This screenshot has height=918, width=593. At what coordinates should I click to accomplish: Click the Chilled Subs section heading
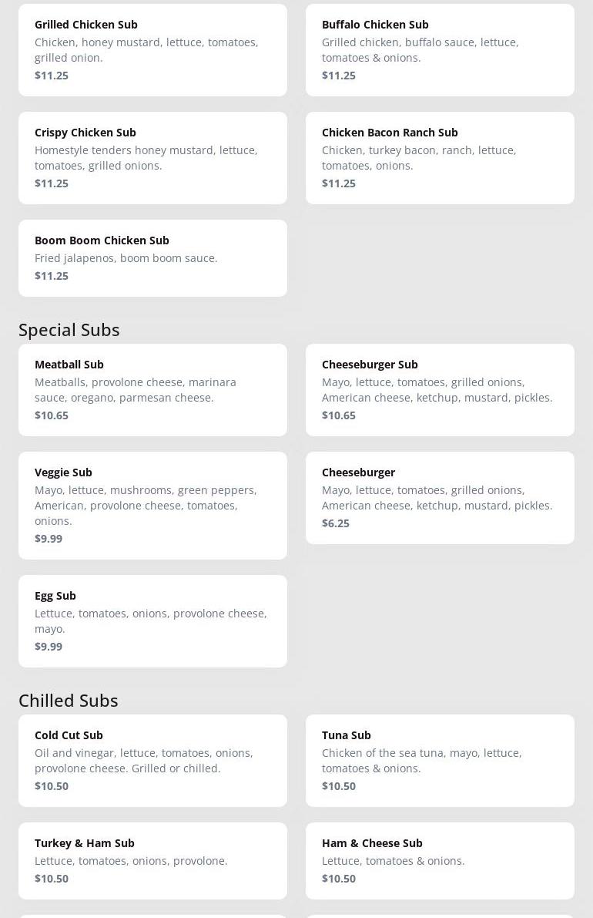coord(69,701)
